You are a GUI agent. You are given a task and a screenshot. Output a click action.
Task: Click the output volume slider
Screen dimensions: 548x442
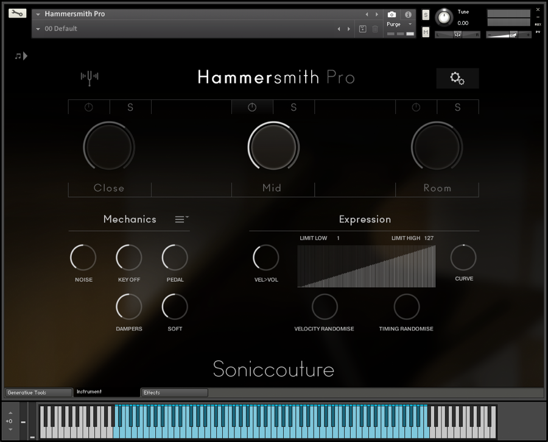point(509,35)
